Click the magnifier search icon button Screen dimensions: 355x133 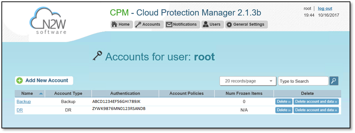tap(334, 81)
